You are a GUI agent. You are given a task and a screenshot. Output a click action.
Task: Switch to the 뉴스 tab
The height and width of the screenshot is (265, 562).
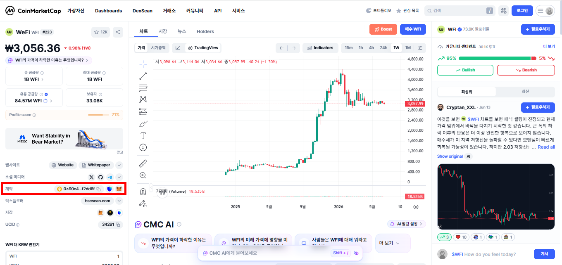[182, 31]
